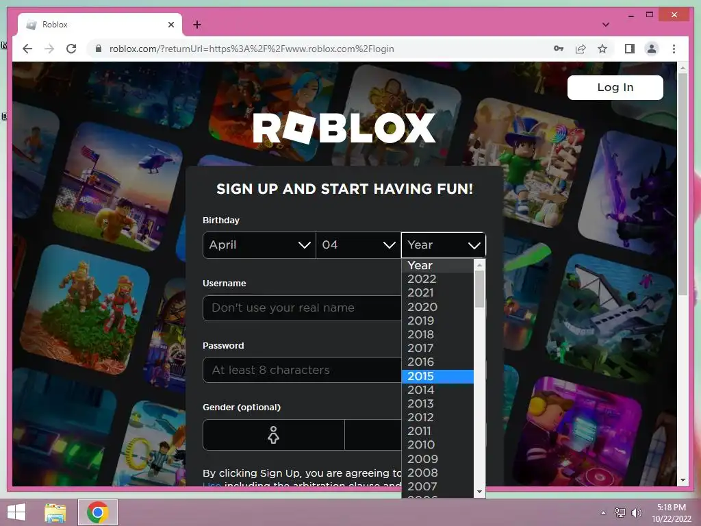Select 2022 in the year list
The height and width of the screenshot is (526, 701).
coord(437,279)
